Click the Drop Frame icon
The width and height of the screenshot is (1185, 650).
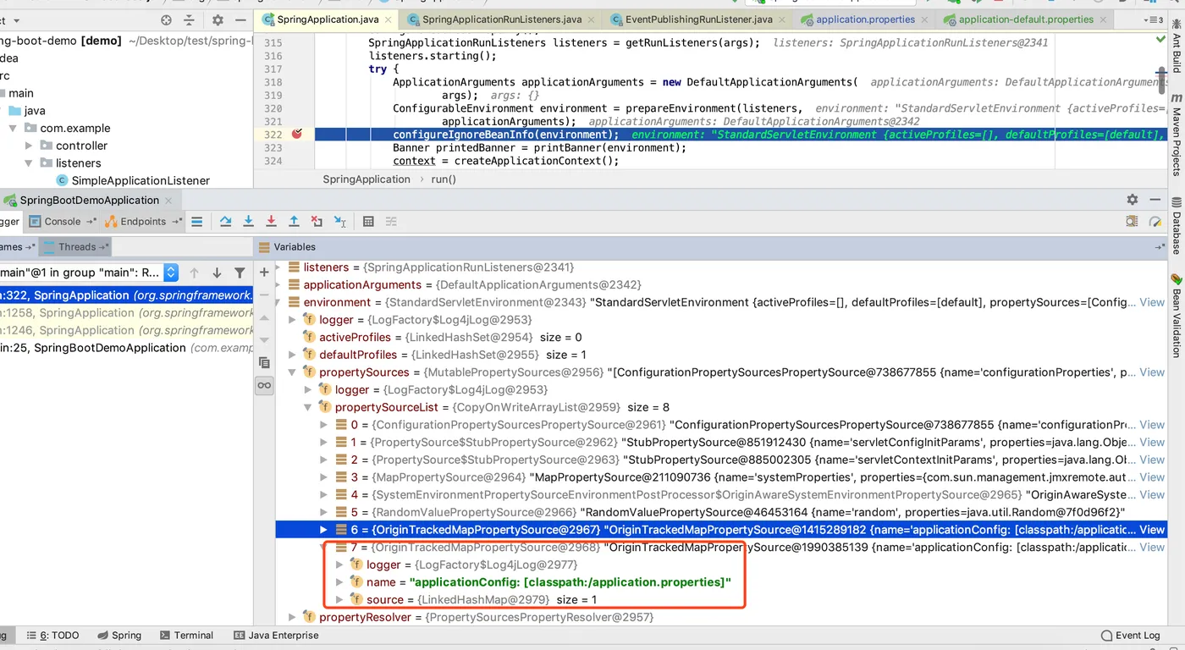click(317, 222)
